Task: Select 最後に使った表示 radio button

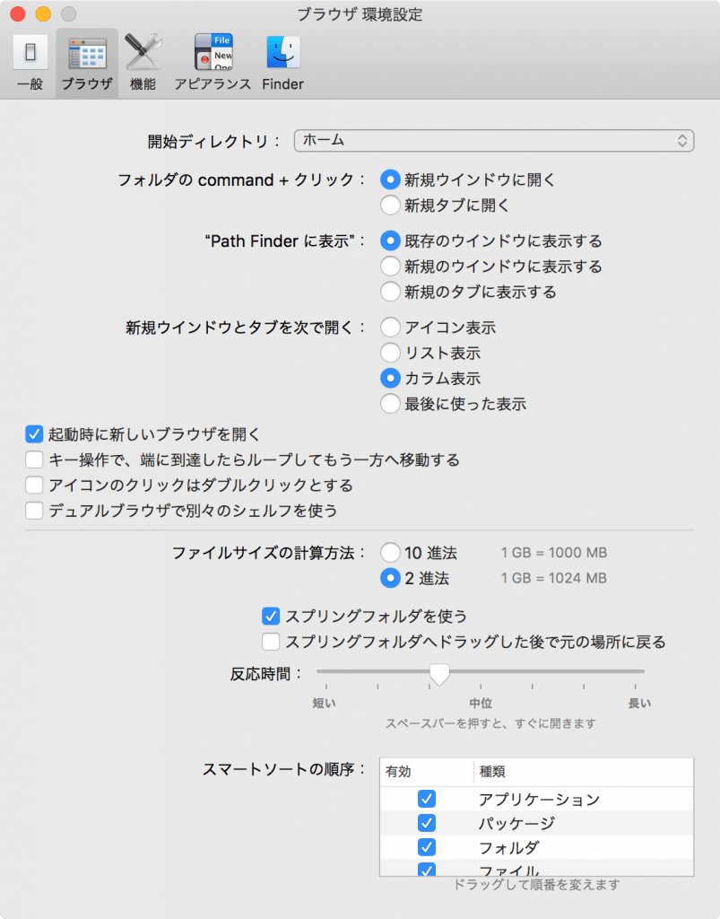Action: click(x=390, y=403)
